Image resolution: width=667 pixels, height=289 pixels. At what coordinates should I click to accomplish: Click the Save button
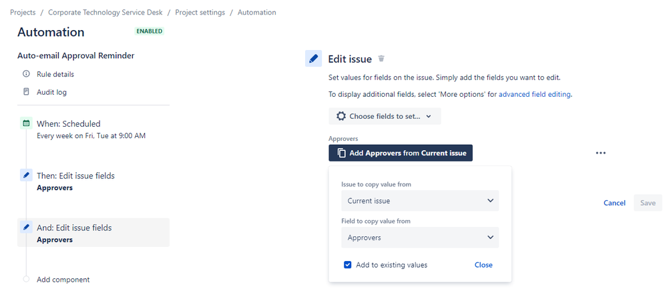point(648,203)
